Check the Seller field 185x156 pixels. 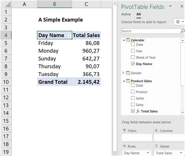click(x=133, y=98)
